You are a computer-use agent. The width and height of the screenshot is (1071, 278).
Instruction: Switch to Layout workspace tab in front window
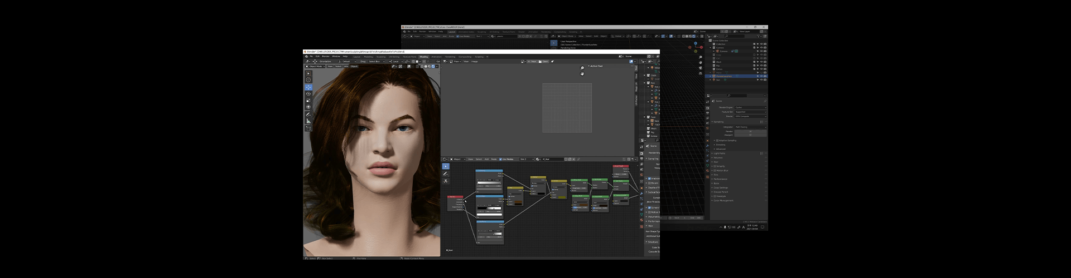(357, 56)
